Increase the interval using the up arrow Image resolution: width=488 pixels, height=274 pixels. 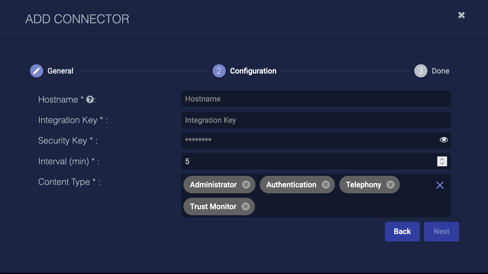pos(442,159)
